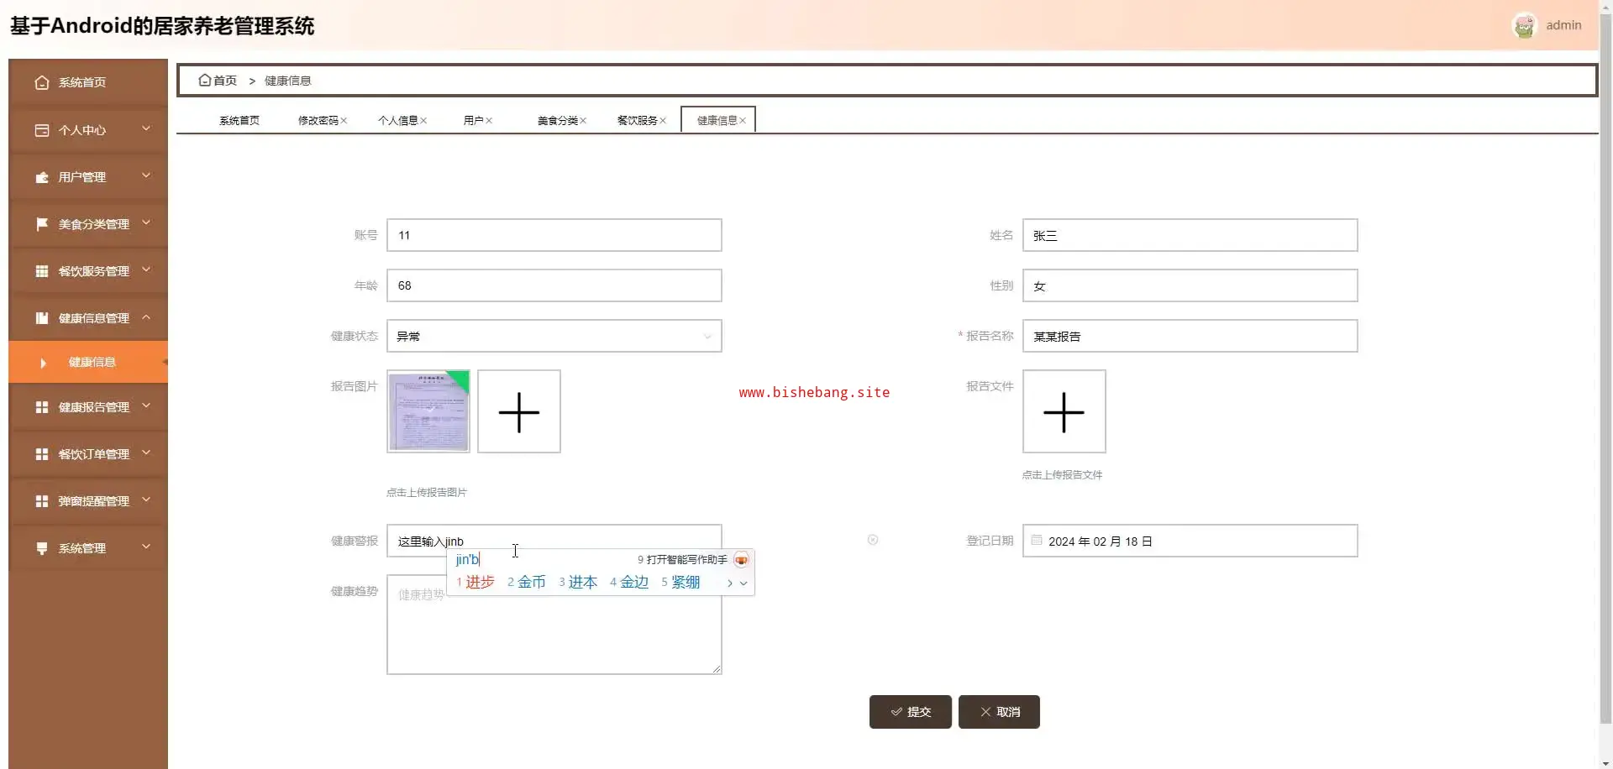Select IME candidate 进步
The width and height of the screenshot is (1613, 769).
pos(479,583)
